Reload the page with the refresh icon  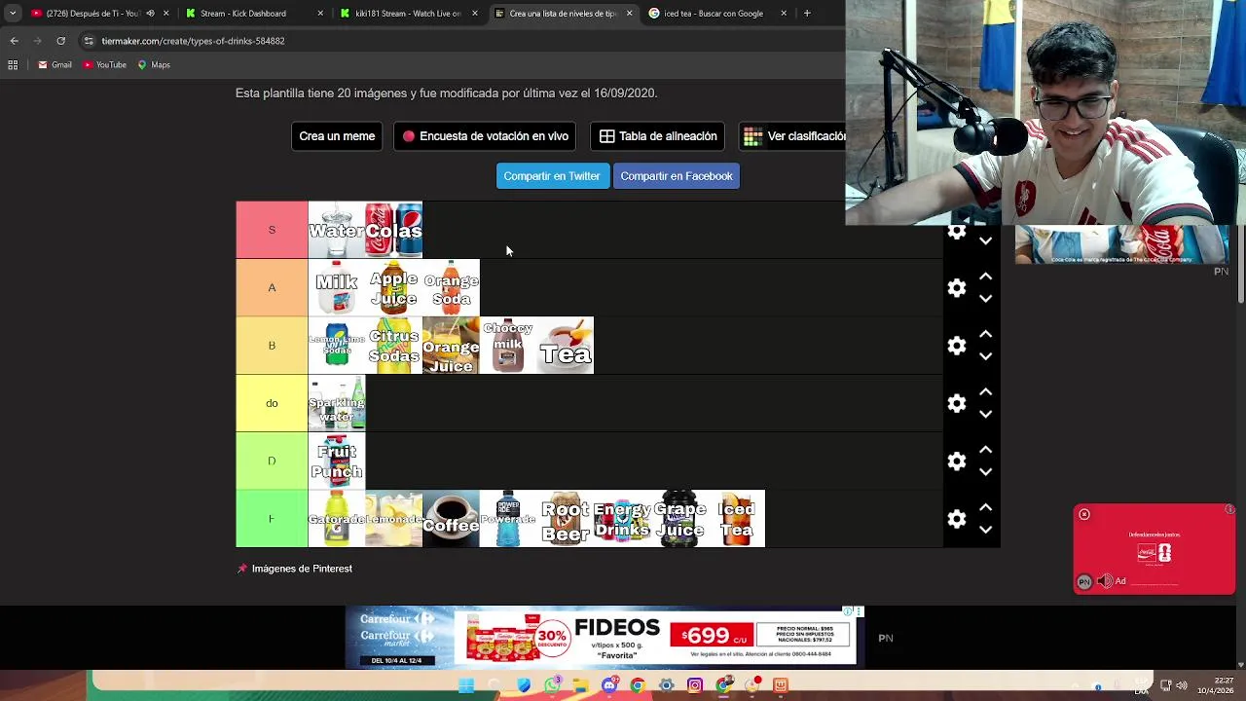point(60,41)
